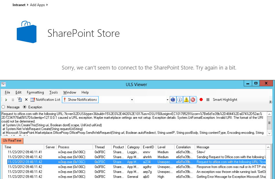
Task: Click the Show Notifications button
Action: pyautogui.click(x=80, y=100)
